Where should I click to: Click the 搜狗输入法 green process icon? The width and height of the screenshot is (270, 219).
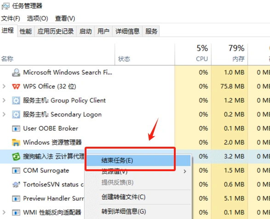(16, 156)
